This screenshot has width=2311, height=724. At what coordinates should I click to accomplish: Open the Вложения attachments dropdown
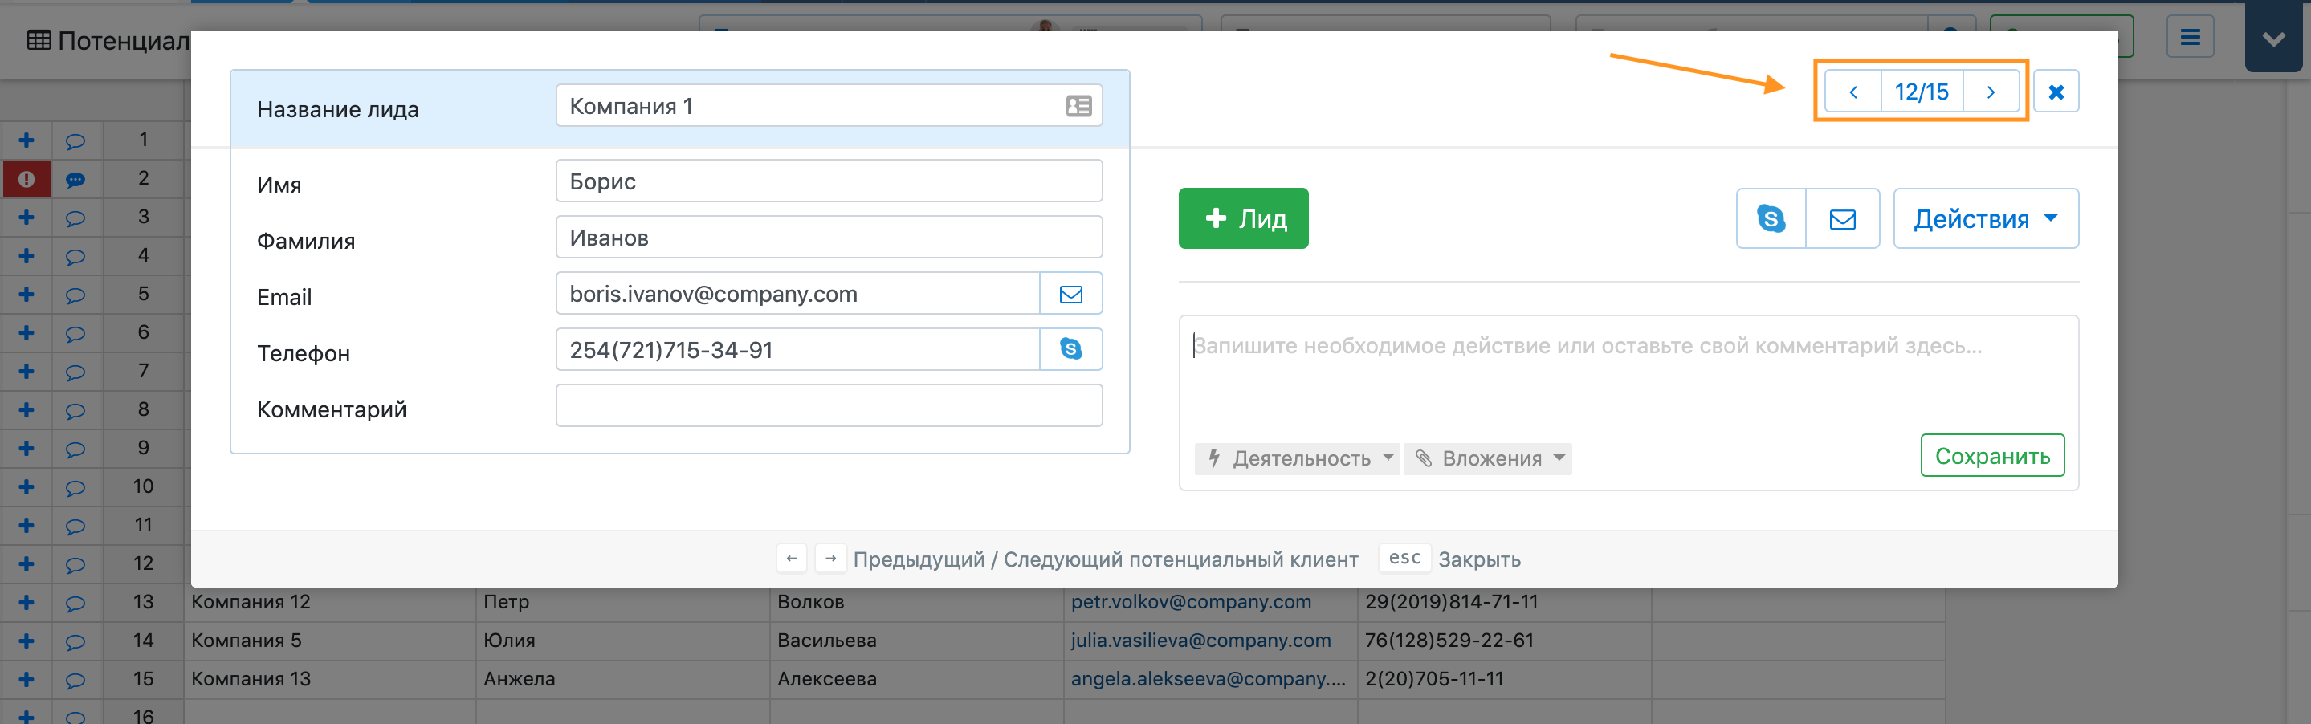[x=1488, y=458]
